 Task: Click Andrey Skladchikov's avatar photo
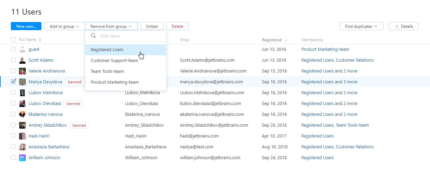coord(22,125)
